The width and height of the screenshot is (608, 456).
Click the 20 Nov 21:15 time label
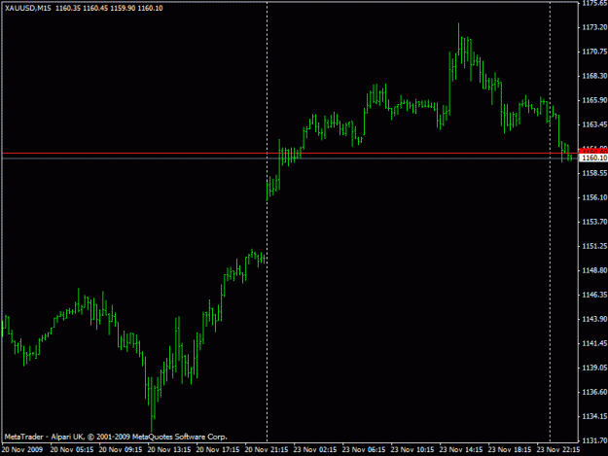pos(267,450)
